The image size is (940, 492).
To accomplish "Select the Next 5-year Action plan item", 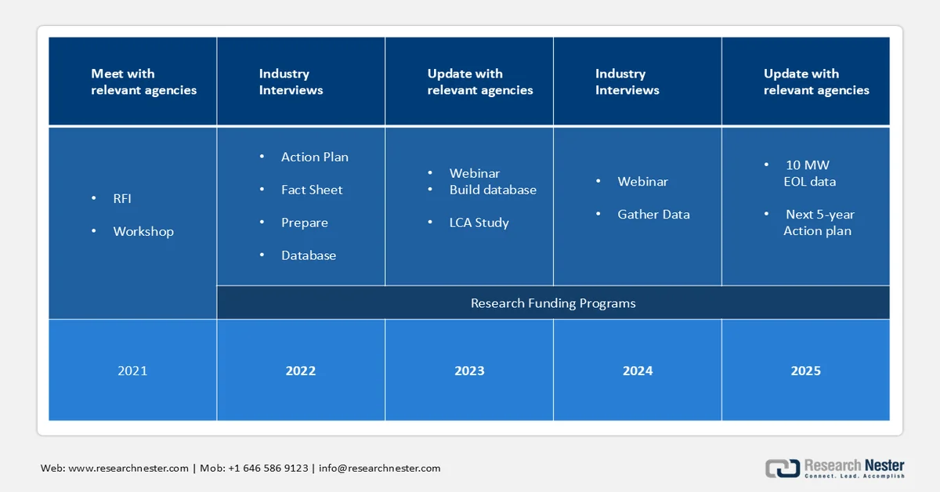I will pyautogui.click(x=819, y=223).
